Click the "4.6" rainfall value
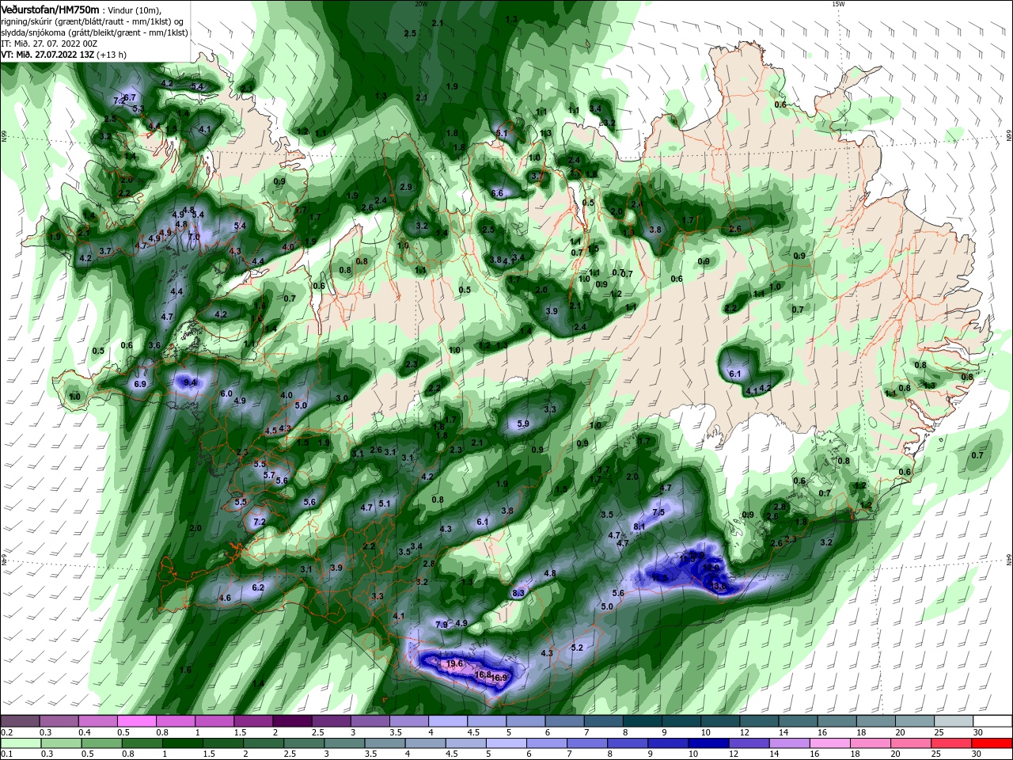Screen dimensions: 1013x760 225,598
